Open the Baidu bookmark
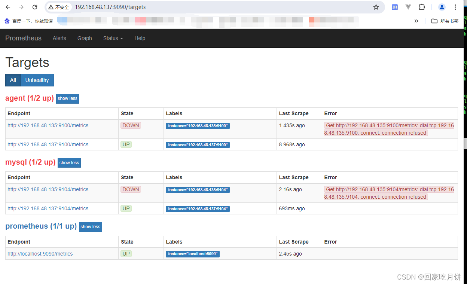This screenshot has width=467, height=284. pos(28,21)
